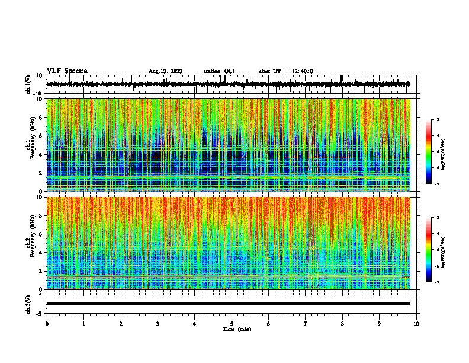Click the "ch.3(V)" vertical axis label
This screenshot has height=363, width=469.
(x=28, y=304)
